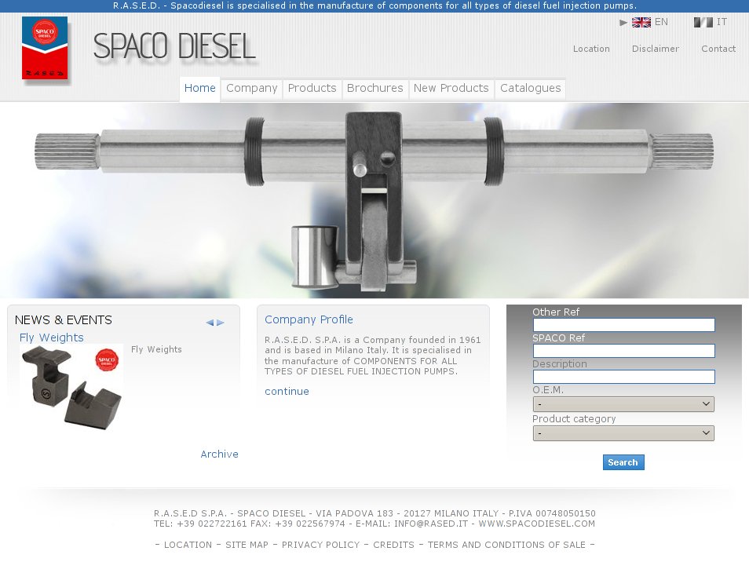
Task: Click the hero banner shaft image
Action: click(x=374, y=200)
